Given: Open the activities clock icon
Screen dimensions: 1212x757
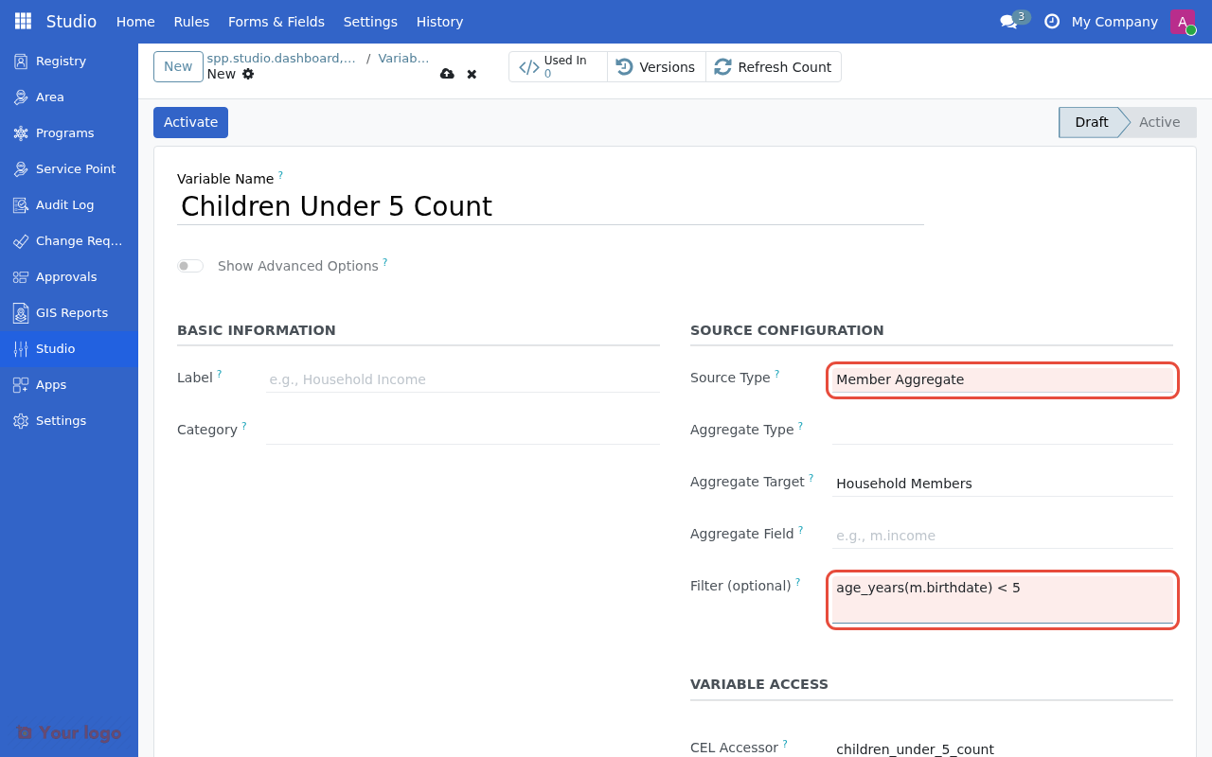Looking at the screenshot, I should click(x=1051, y=21).
